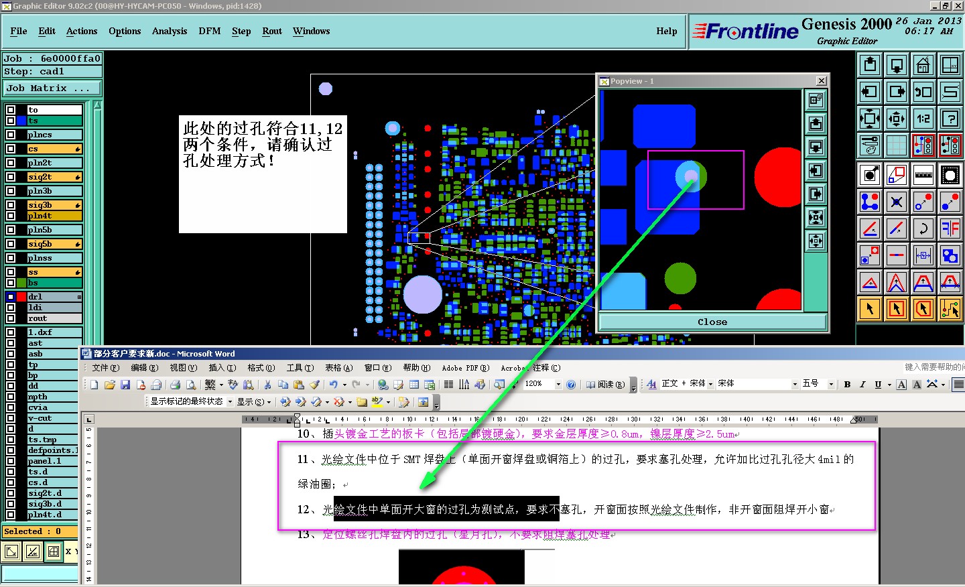Toggle the checkbox beside layer 'cs'
This screenshot has height=587, width=965.
point(11,149)
